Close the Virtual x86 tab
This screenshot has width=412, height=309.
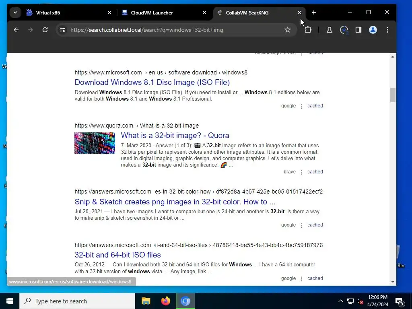click(x=109, y=12)
